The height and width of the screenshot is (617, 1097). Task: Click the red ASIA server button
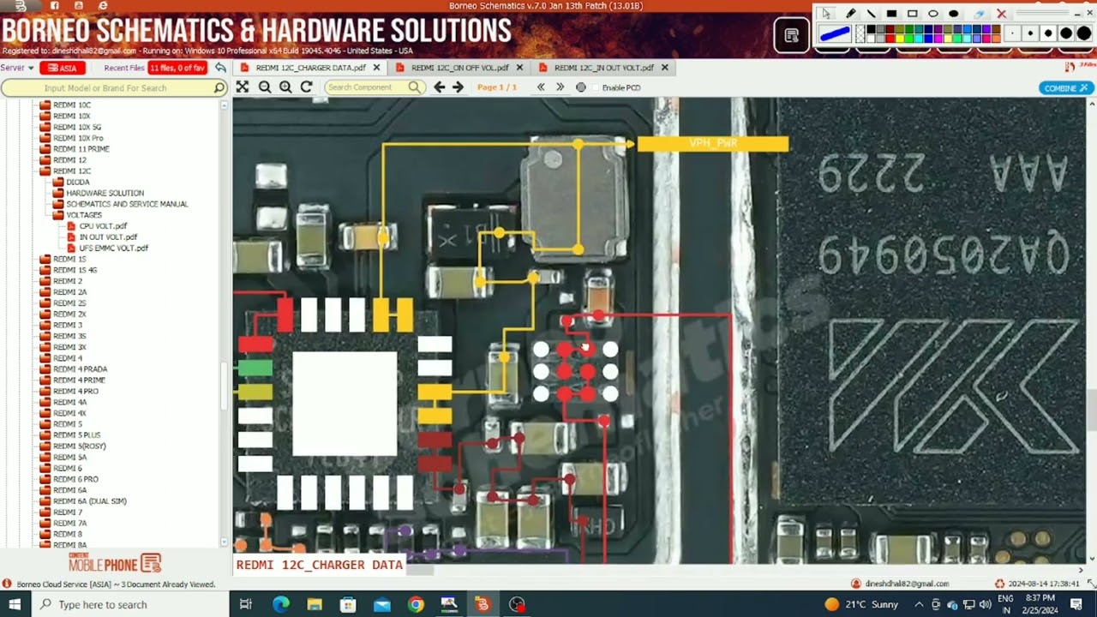(x=62, y=68)
